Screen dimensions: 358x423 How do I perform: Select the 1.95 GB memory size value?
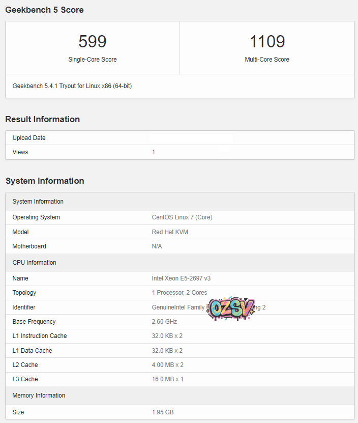pos(163,412)
